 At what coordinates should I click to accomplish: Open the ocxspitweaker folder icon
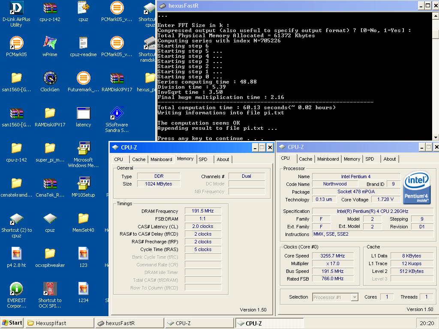pyautogui.click(x=50, y=254)
